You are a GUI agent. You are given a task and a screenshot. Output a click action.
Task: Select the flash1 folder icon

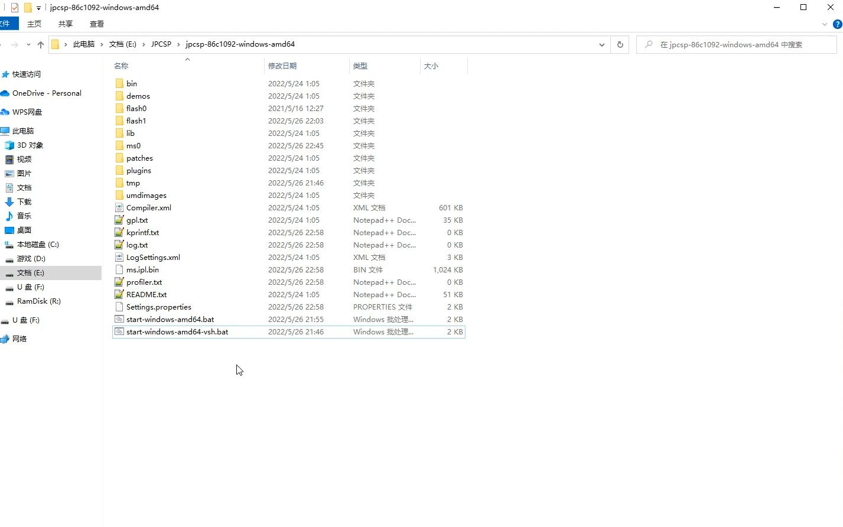tap(119, 121)
